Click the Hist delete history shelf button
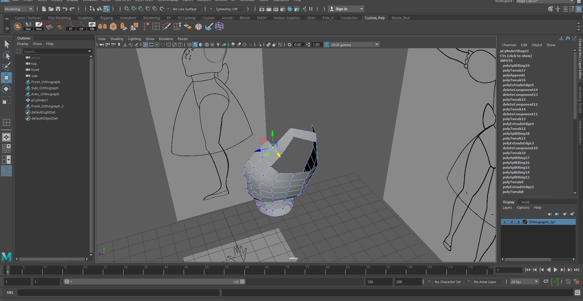 (x=39, y=26)
